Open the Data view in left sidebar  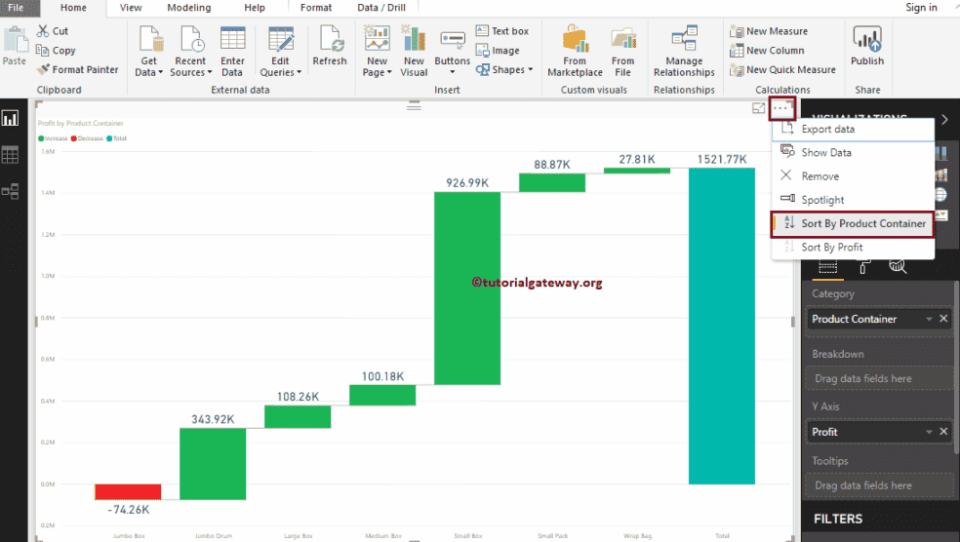[x=11, y=155]
